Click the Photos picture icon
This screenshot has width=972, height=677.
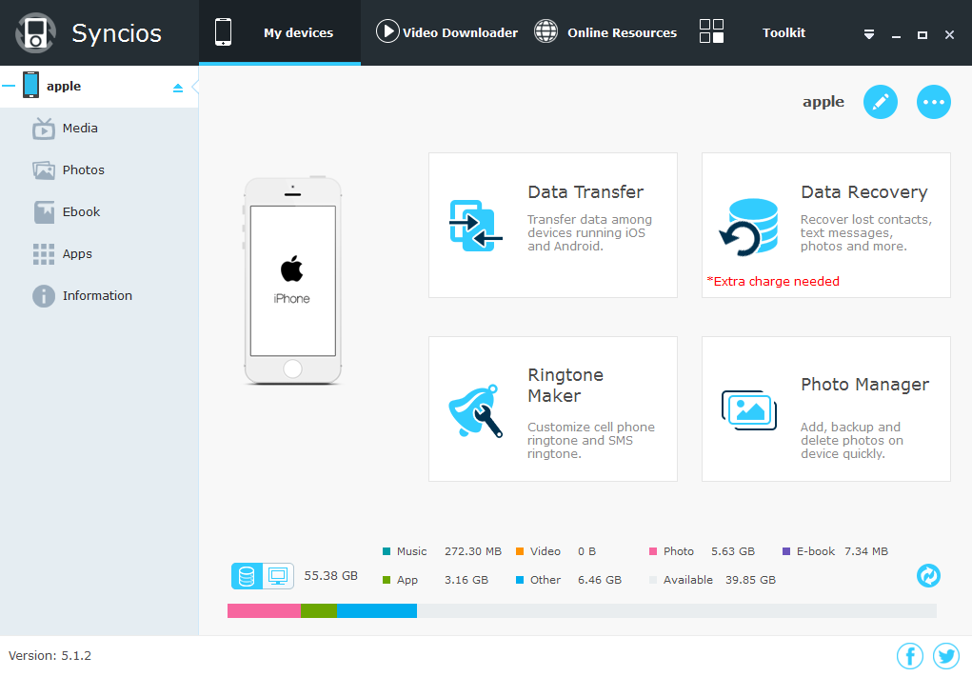[44, 169]
